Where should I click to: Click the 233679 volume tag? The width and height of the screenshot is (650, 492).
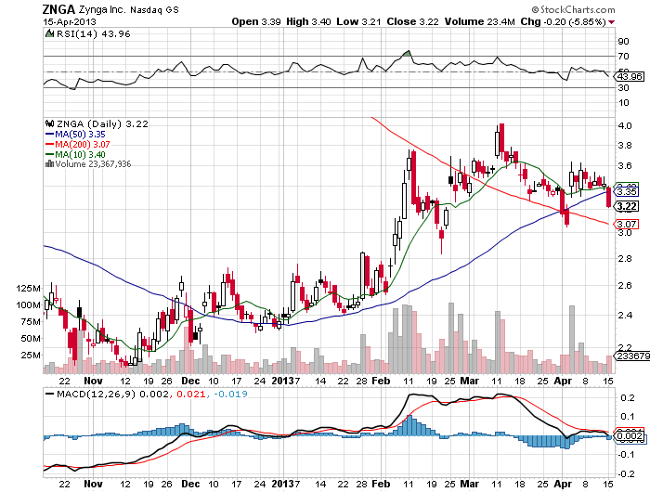pos(632,356)
